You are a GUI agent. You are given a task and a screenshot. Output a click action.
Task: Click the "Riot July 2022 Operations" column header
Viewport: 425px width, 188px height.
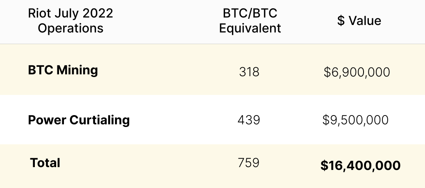[x=70, y=20]
